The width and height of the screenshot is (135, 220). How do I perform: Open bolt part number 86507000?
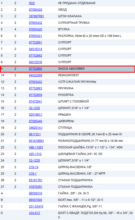point(36,200)
